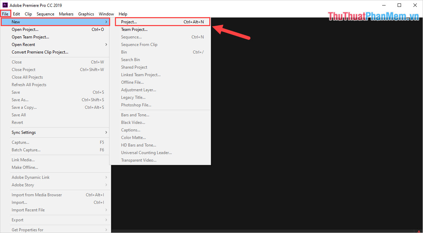Expand the Adobe Dynamic Link submenu
Screen dimensions: 423x233
click(x=55, y=177)
